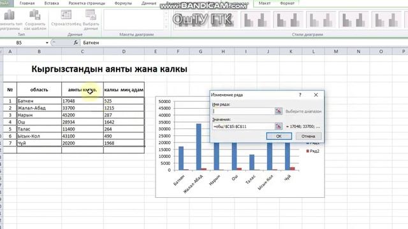The image size is (408, 229).
Task: Select column D header
Action: (124, 52)
